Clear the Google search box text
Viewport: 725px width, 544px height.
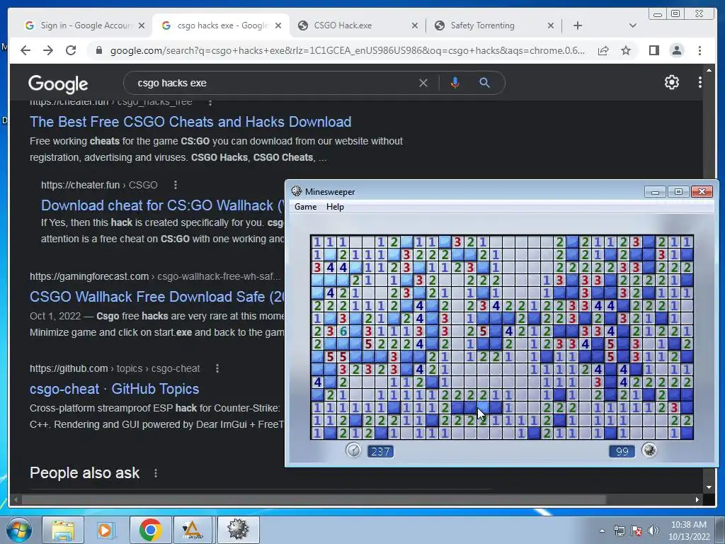[x=423, y=83]
